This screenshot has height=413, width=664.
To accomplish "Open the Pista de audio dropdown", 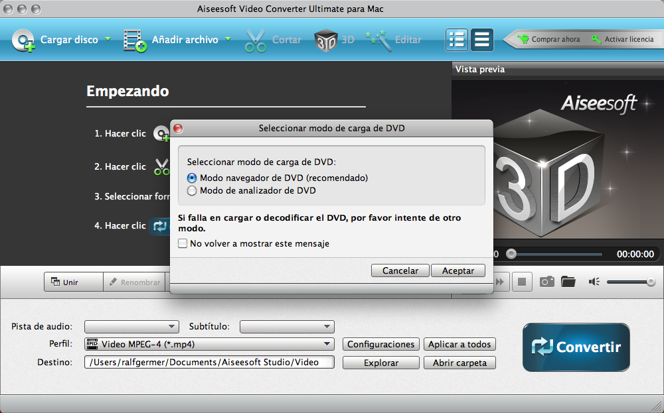I will [x=131, y=327].
